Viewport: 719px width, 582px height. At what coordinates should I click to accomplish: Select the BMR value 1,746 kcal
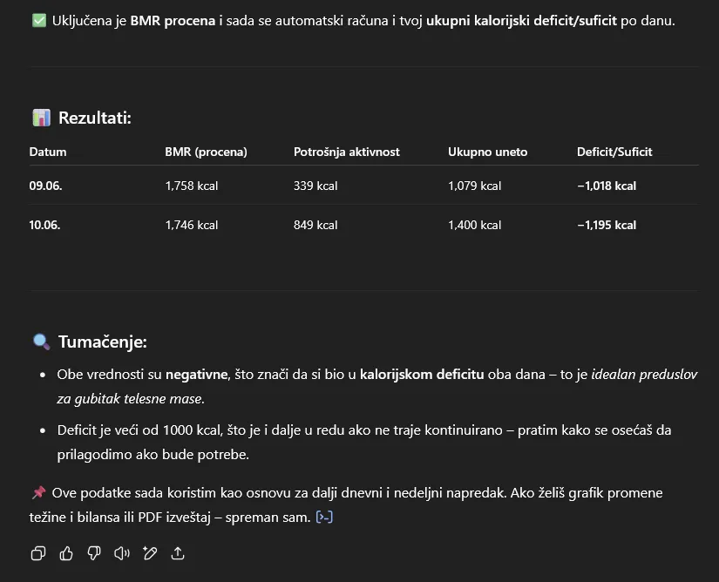pos(192,225)
